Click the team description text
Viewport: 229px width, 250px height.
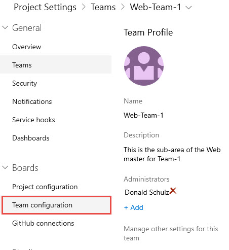click(172, 154)
